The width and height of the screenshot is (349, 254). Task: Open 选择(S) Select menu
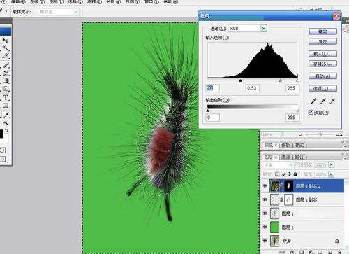[75, 2]
